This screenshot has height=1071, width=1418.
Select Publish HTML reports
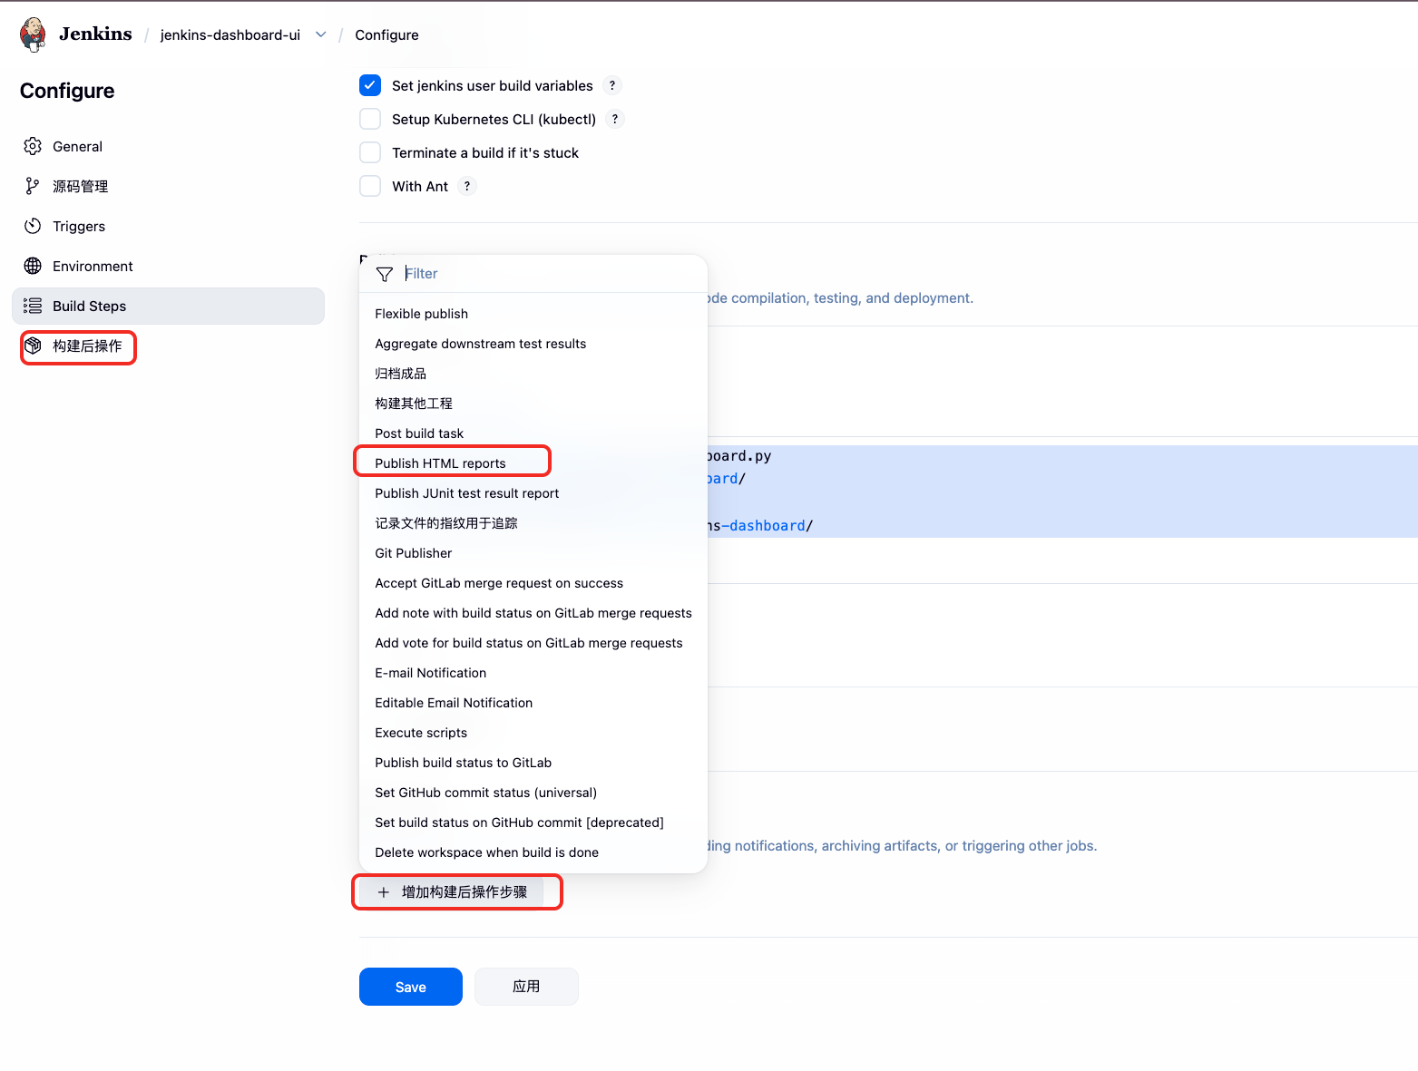(533, 463)
